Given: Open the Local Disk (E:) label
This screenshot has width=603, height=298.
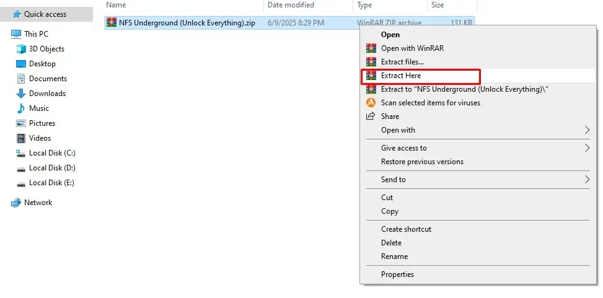Looking at the screenshot, I should click(x=51, y=183).
